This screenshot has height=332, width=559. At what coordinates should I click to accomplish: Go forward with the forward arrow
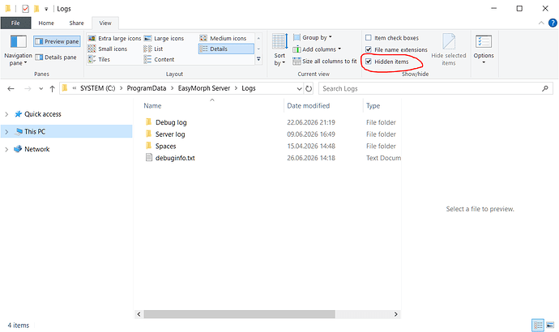28,89
